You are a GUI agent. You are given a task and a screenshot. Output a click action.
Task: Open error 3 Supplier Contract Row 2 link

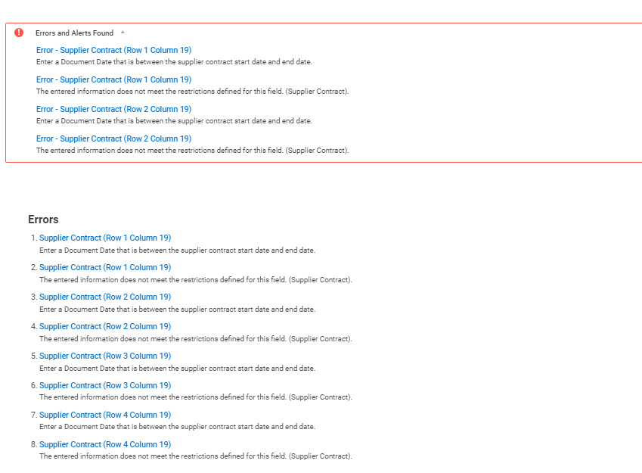click(x=105, y=297)
